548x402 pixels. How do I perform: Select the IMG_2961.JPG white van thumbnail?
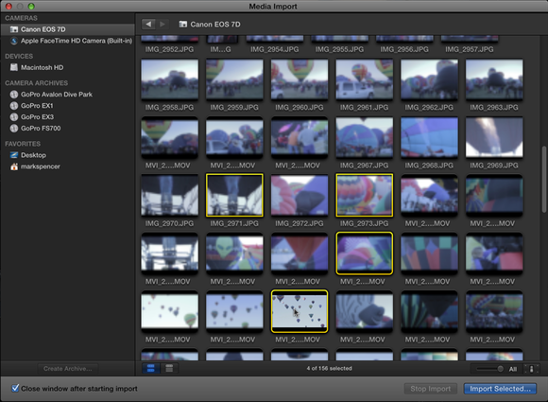point(364,79)
